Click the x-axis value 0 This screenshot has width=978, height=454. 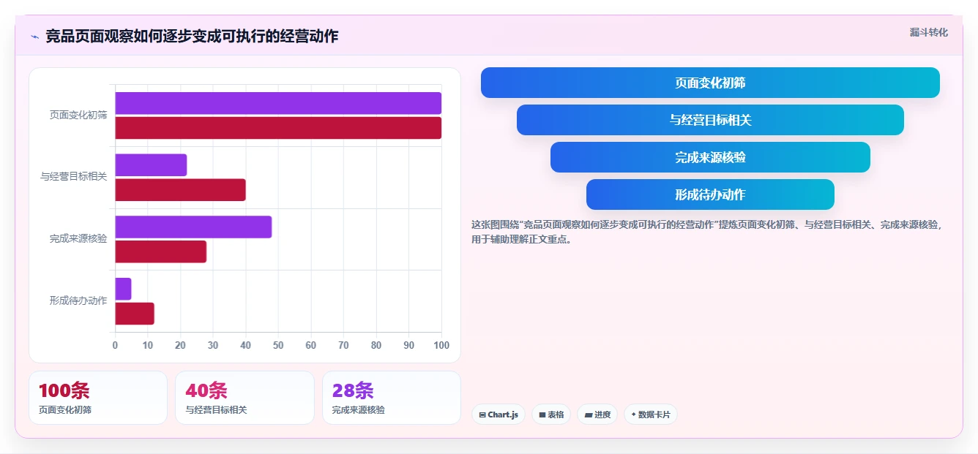tap(115, 345)
